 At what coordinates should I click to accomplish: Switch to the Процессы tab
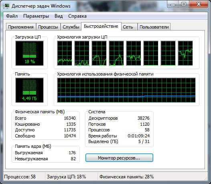(48, 27)
